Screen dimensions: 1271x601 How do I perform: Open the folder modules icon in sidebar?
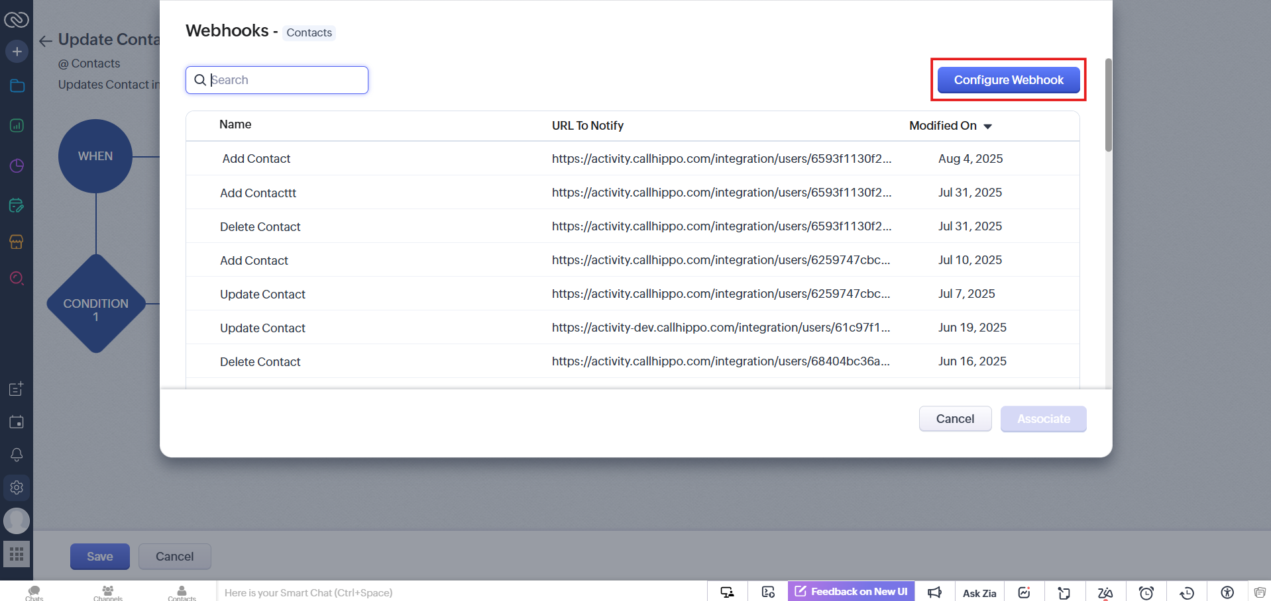[17, 86]
